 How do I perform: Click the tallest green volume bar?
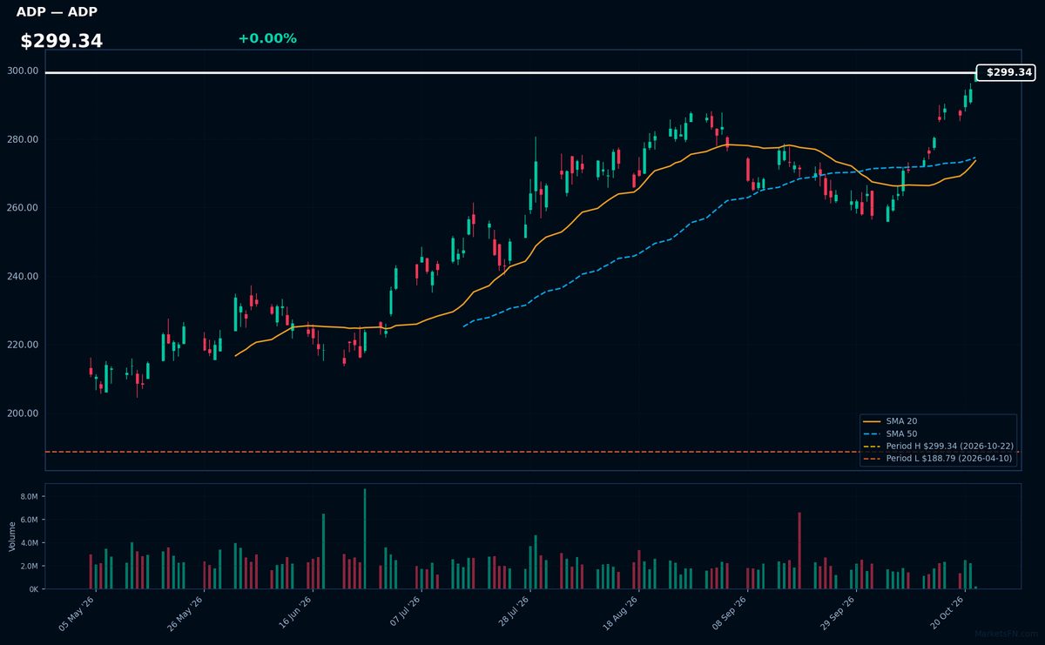pyautogui.click(x=365, y=539)
